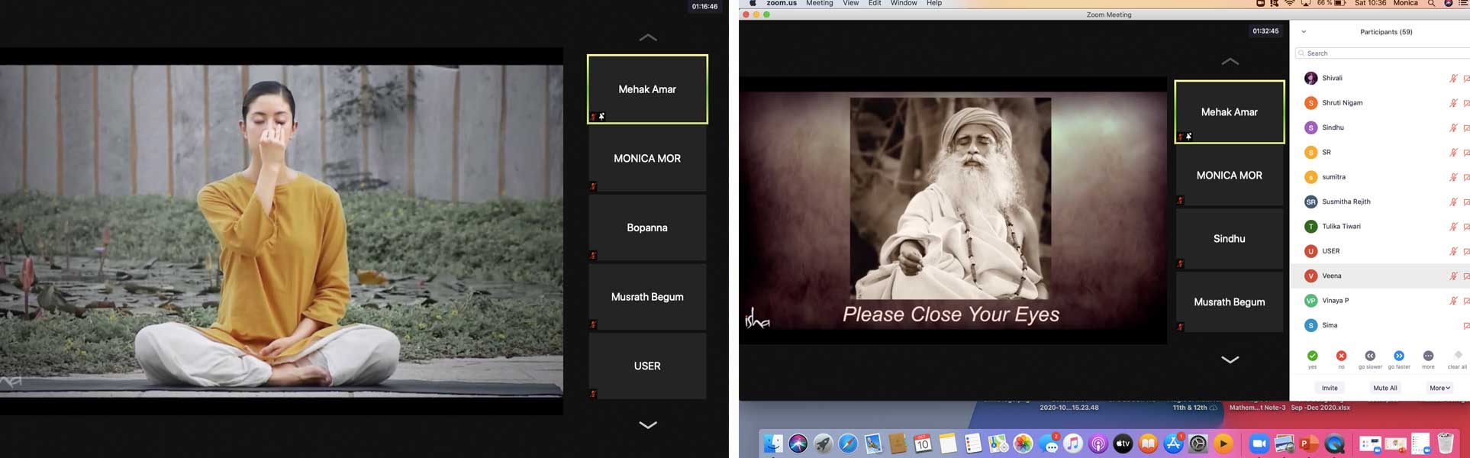This screenshot has width=1470, height=458.
Task: Click the Invite button
Action: [x=1330, y=388]
